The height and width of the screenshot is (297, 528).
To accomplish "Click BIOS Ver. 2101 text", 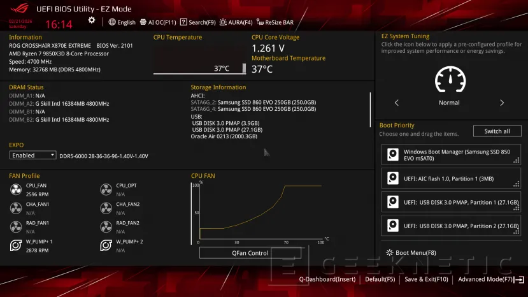I will 115,45.
